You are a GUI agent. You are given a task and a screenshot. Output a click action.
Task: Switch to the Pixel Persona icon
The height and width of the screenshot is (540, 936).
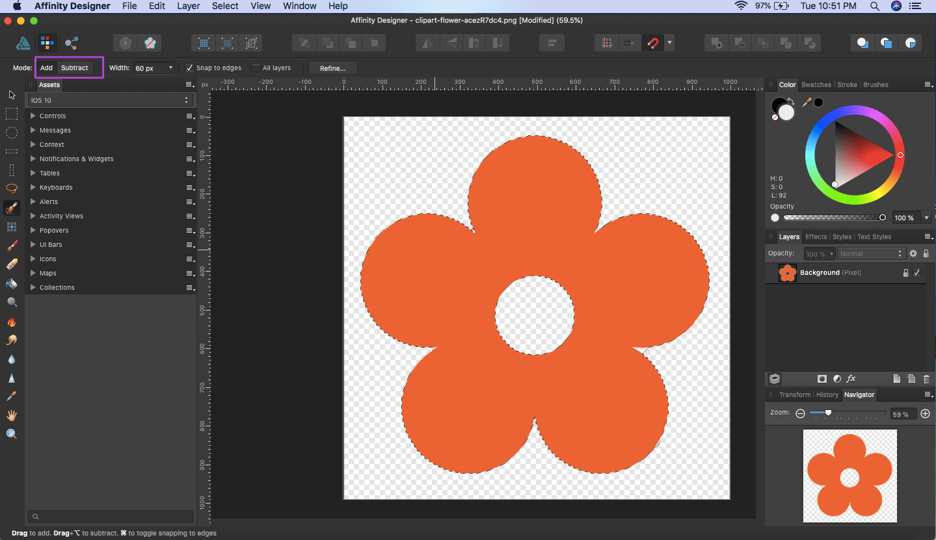click(x=47, y=44)
